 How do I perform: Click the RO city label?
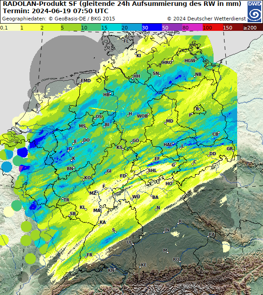pyautogui.click(x=176, y=260)
